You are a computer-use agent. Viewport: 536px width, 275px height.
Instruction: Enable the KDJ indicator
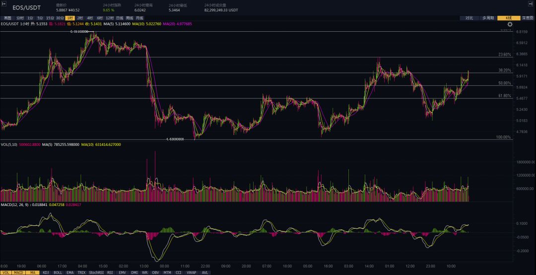click(x=46, y=273)
